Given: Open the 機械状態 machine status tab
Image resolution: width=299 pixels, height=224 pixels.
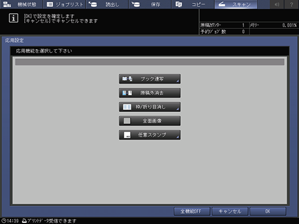Looking at the screenshot, I should click(x=21, y=4).
